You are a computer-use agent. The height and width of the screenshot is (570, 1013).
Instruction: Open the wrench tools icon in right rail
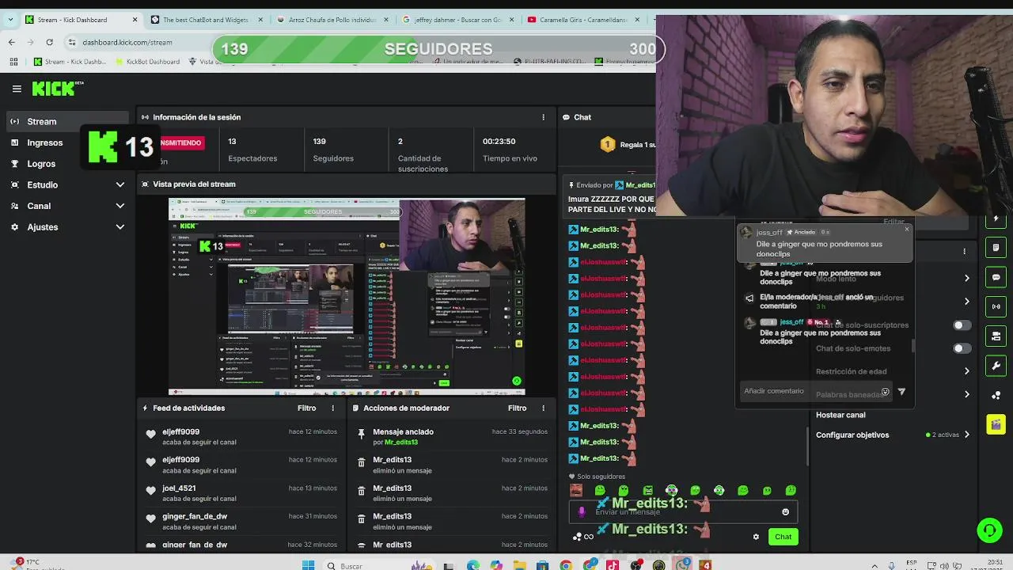click(x=996, y=366)
